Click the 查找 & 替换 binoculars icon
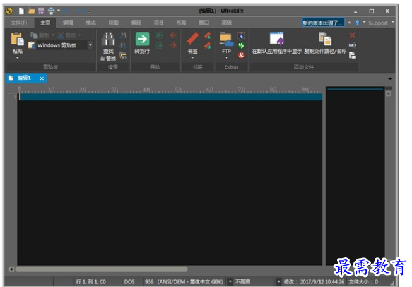This screenshot has height=287, width=412. (109, 39)
